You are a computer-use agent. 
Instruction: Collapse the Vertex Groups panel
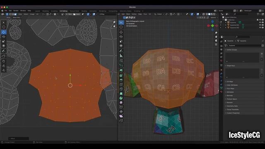(232, 50)
